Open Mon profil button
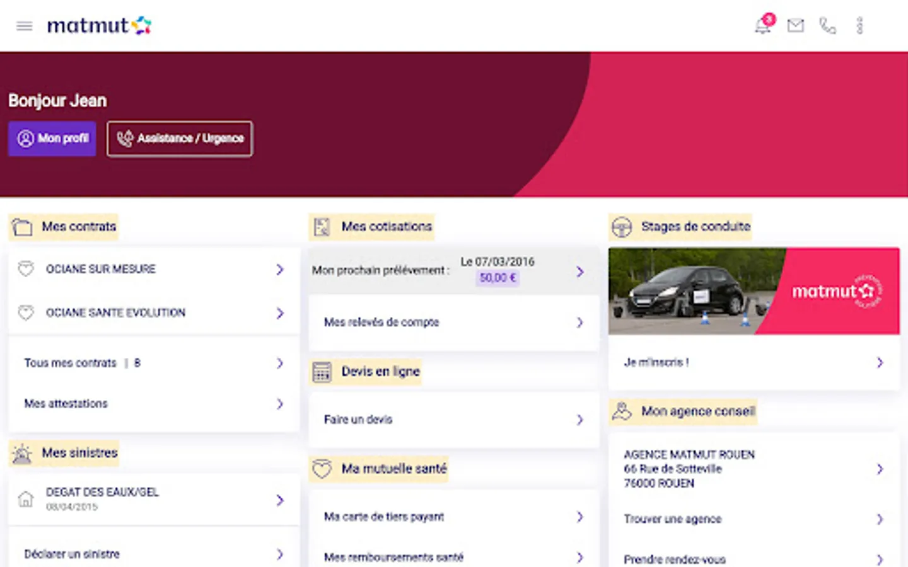This screenshot has width=908, height=567. [52, 139]
